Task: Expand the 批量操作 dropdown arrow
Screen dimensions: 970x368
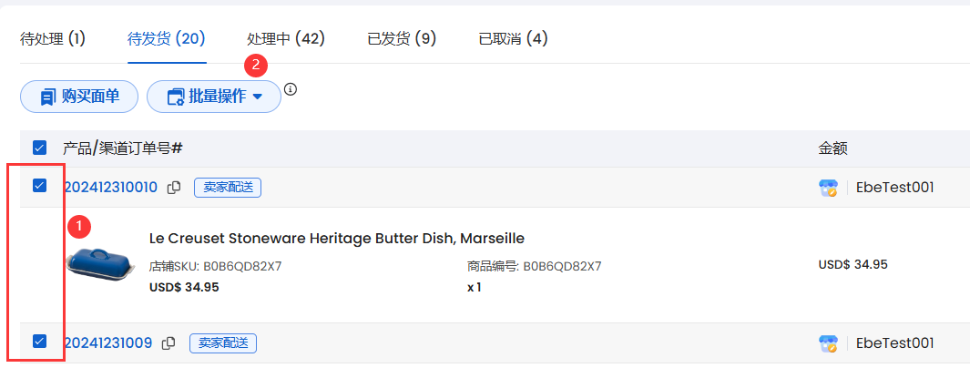Action: click(x=258, y=97)
